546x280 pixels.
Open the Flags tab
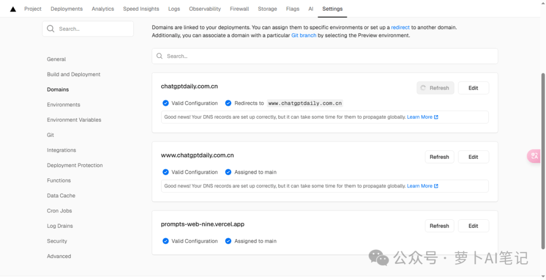tap(293, 9)
